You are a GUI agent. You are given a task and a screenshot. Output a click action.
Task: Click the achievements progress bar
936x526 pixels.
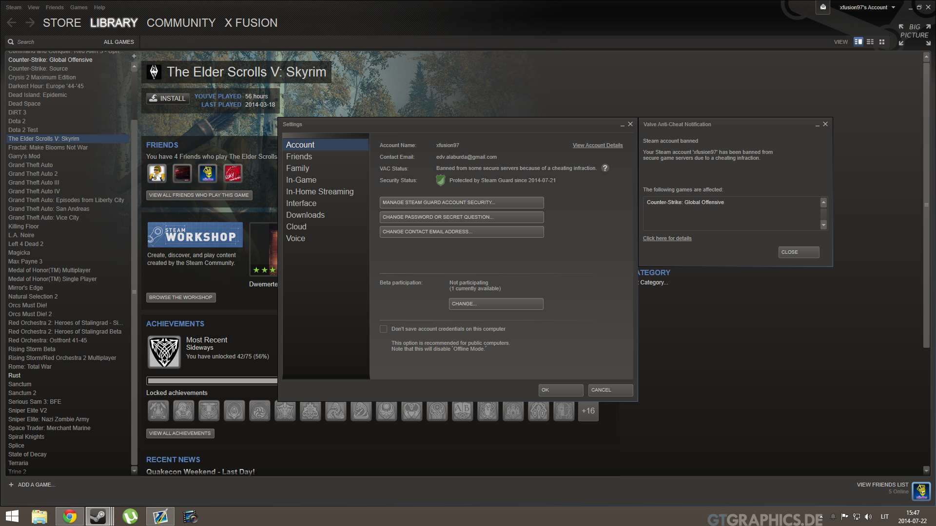click(212, 381)
